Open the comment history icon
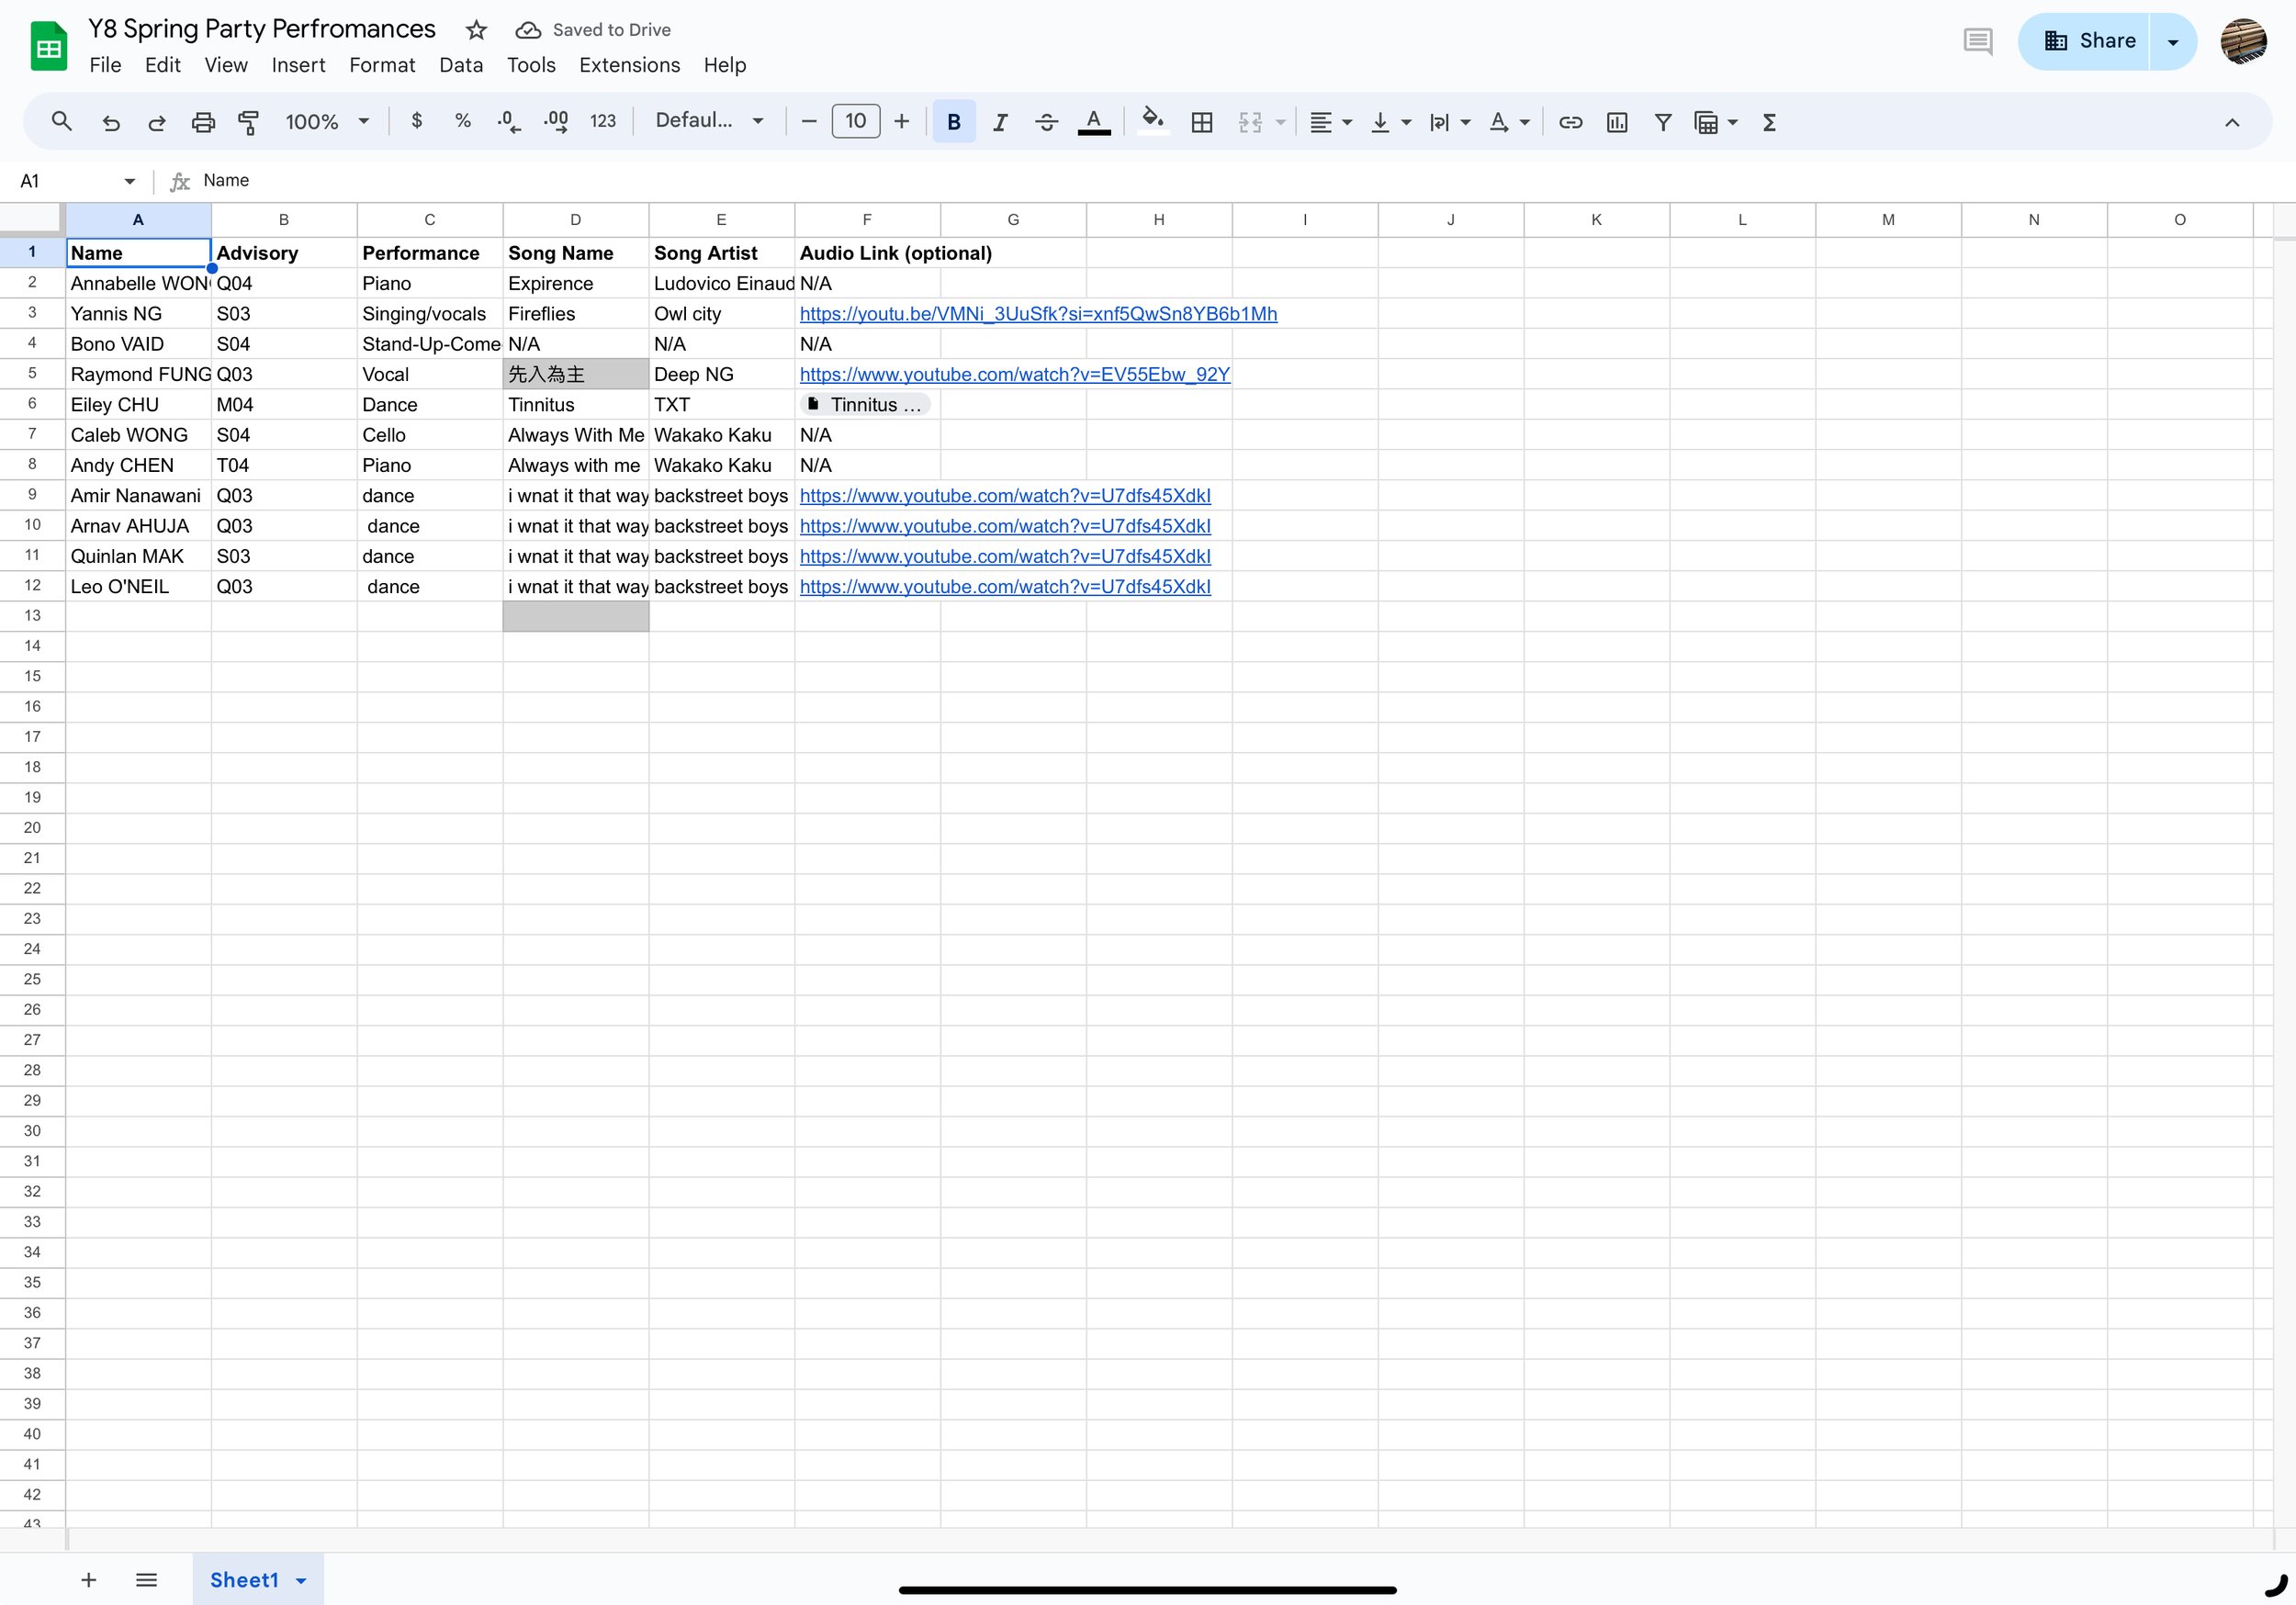This screenshot has height=1605, width=2296. pos(1977,41)
